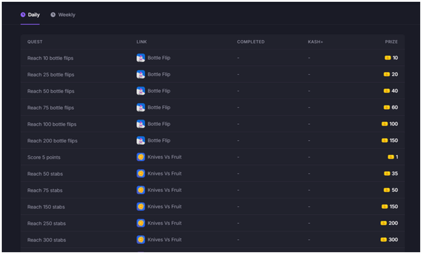Select quest 'Reach 10 bottle flips'
Screen dimensions: 422x254
pyautogui.click(x=50, y=59)
